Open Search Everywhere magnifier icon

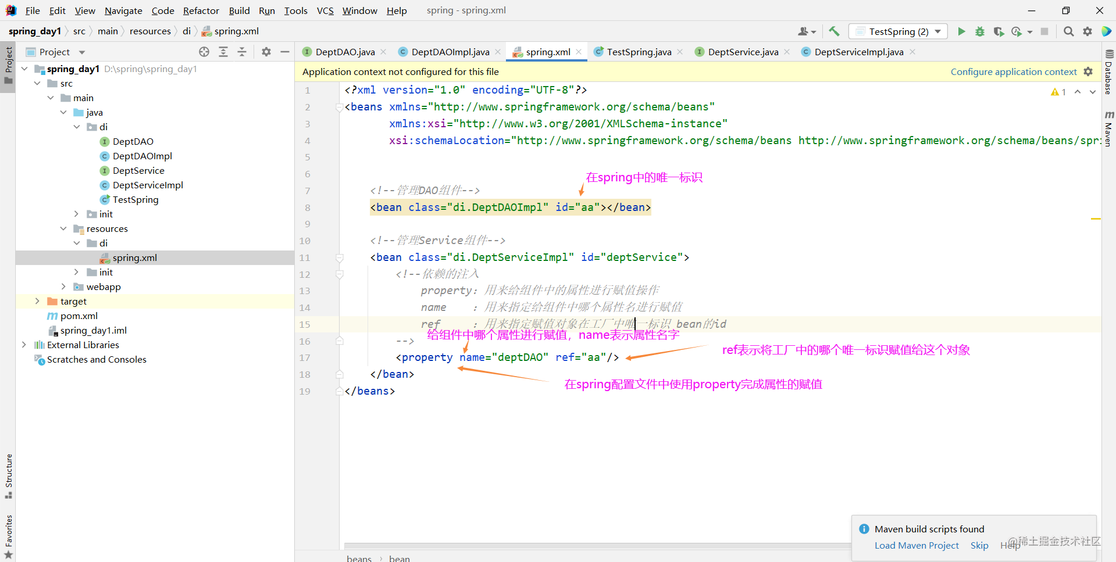pyautogui.click(x=1069, y=31)
